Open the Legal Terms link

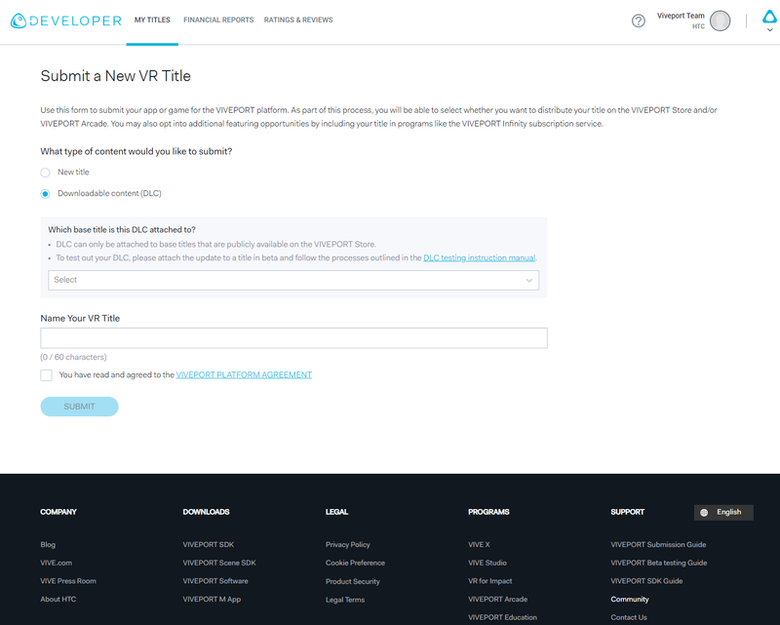(x=345, y=600)
